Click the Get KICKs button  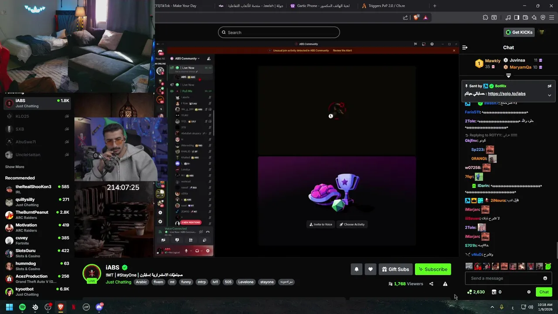coord(519,32)
